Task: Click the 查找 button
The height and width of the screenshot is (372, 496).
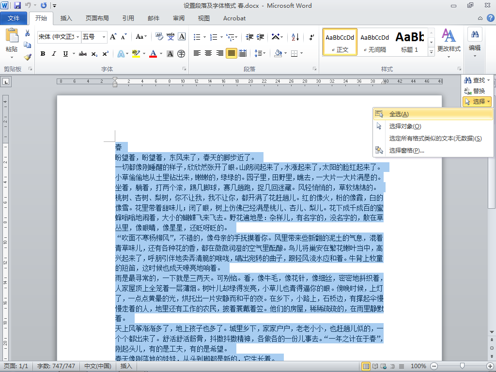Action: click(477, 80)
